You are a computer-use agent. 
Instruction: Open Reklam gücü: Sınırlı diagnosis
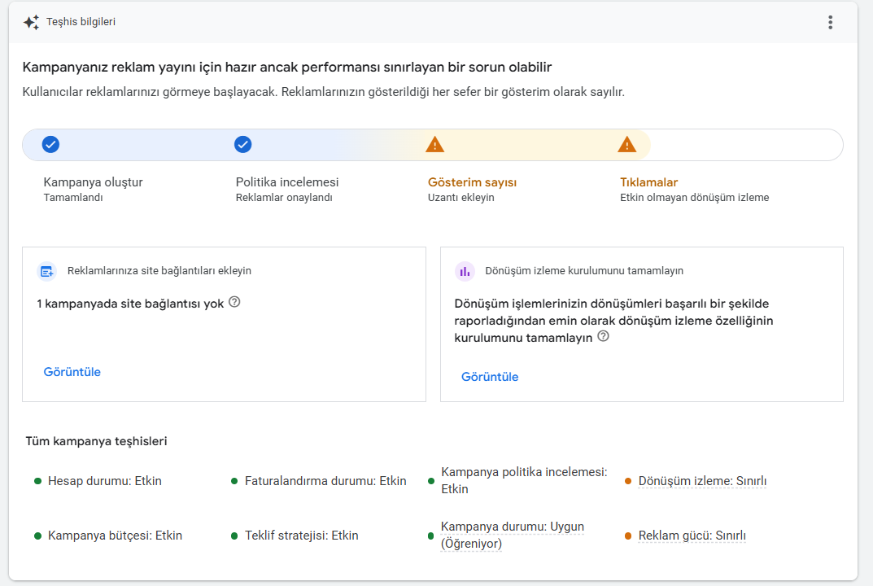[x=692, y=536]
